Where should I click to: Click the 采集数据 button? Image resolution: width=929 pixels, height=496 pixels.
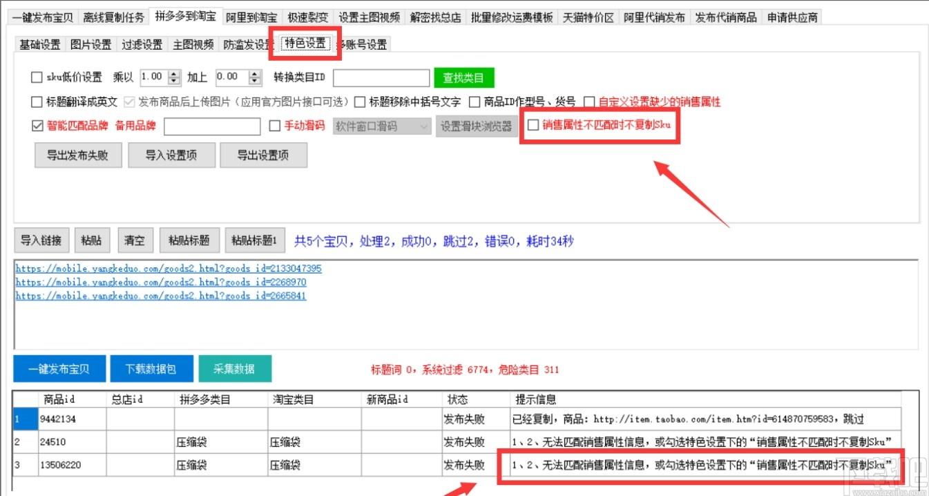coord(235,369)
